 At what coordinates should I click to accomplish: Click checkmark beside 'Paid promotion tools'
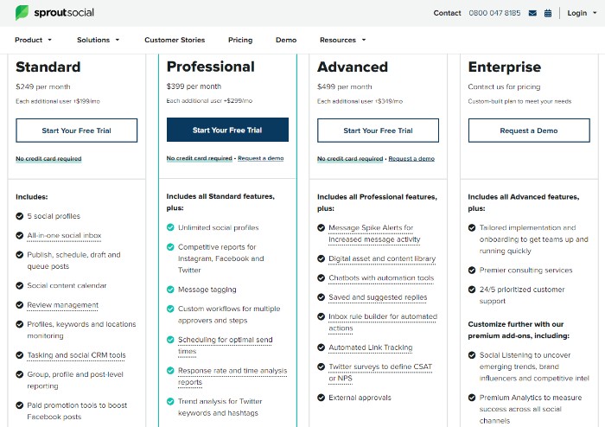pos(20,405)
